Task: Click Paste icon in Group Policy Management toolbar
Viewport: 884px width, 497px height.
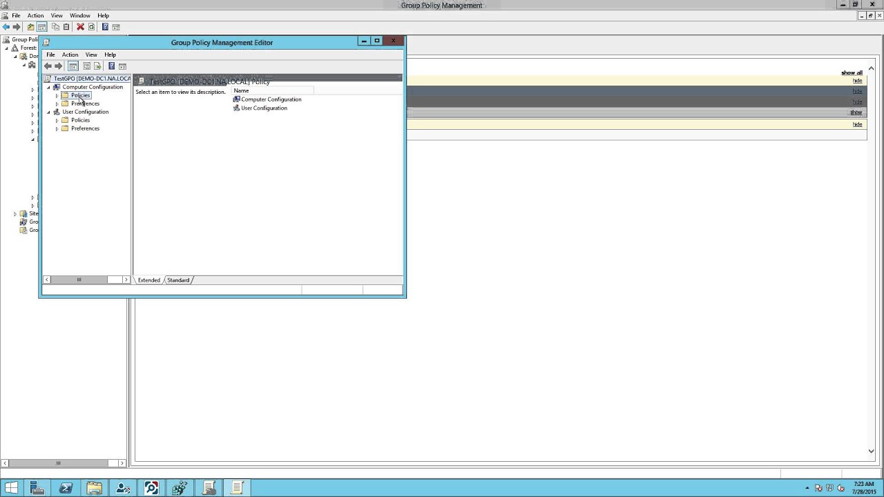Action: [66, 27]
